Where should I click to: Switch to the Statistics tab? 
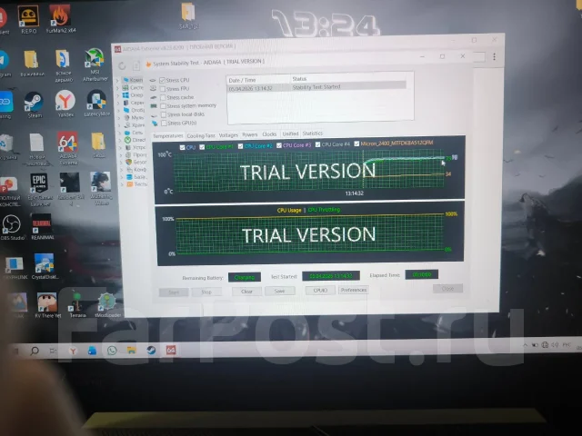click(313, 134)
